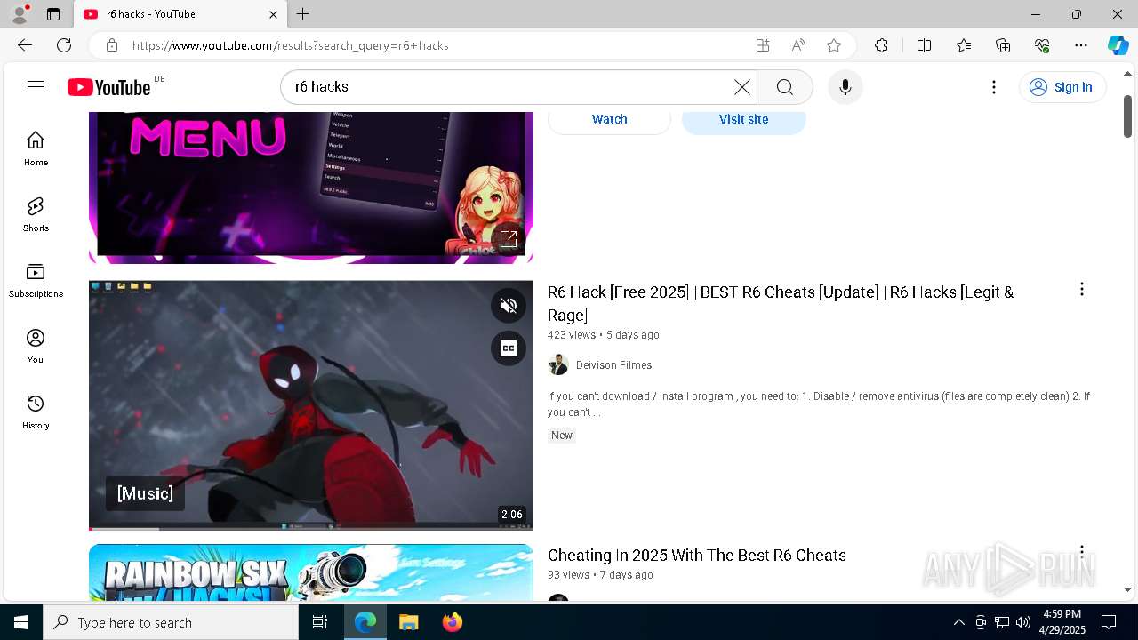The image size is (1138, 640).
Task: View site information lock icon
Action: tap(111, 45)
